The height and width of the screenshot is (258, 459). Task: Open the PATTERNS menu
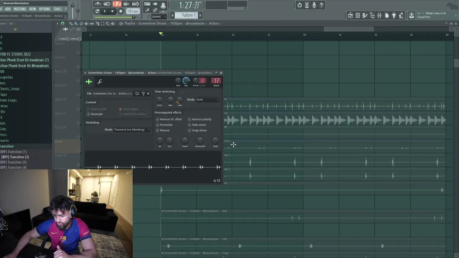[x=20, y=9]
